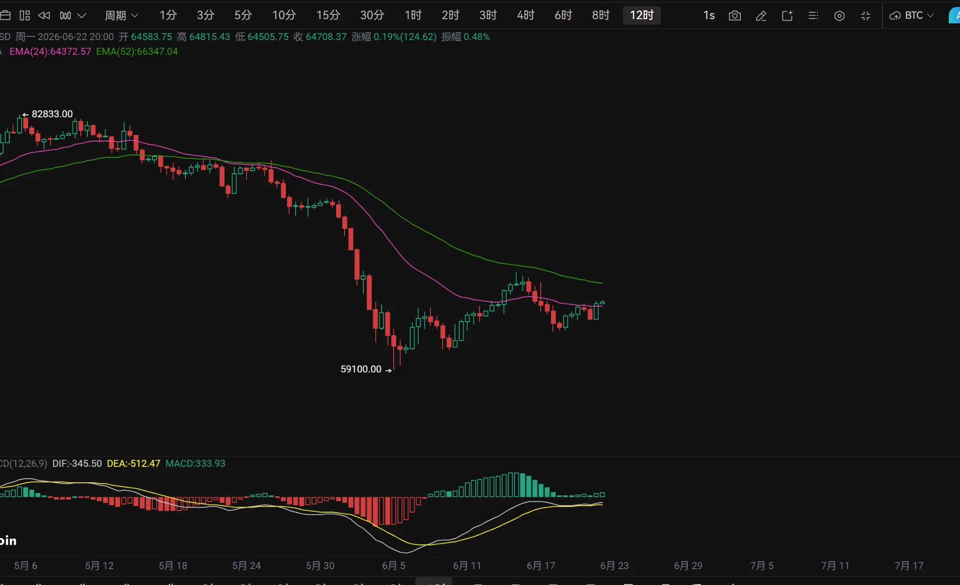Select the 1时 timeframe
The width and height of the screenshot is (960, 585).
click(413, 15)
